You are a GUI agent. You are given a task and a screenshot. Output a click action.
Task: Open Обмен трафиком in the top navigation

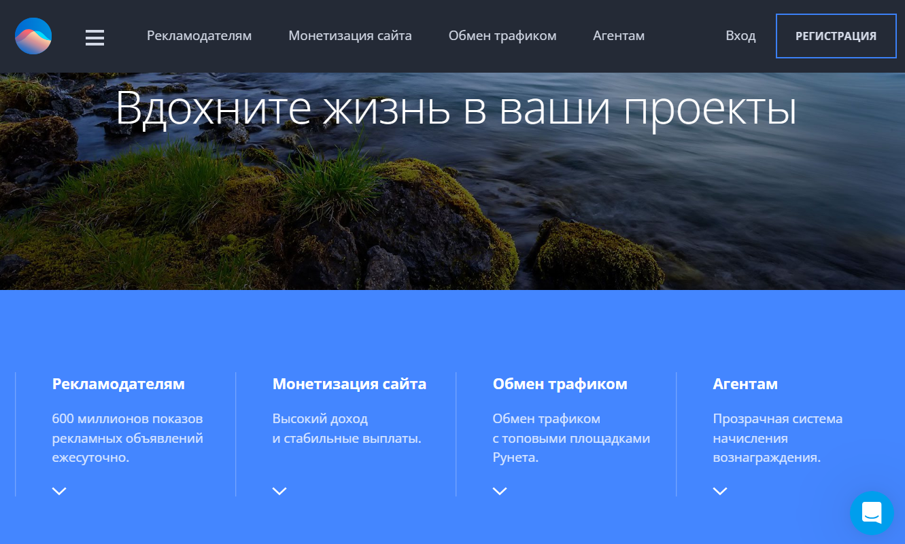[502, 36]
